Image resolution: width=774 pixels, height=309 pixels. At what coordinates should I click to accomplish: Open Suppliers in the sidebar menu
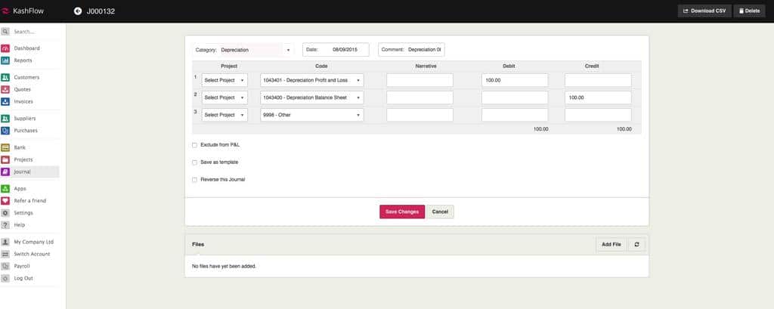coord(25,119)
